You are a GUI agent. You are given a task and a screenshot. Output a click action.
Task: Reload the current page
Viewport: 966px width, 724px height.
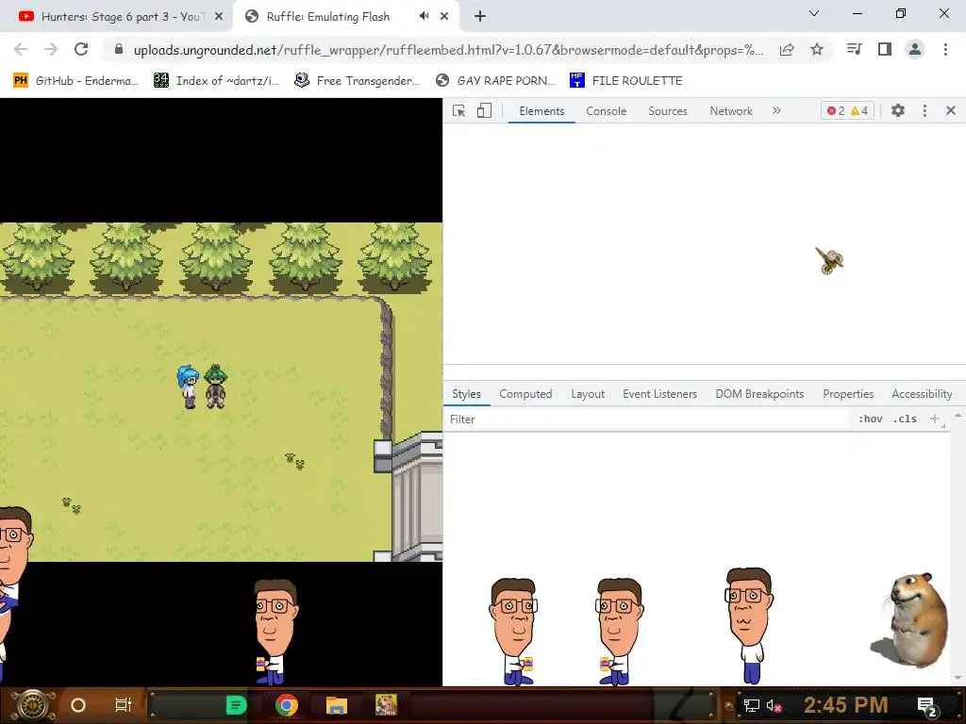click(x=81, y=49)
